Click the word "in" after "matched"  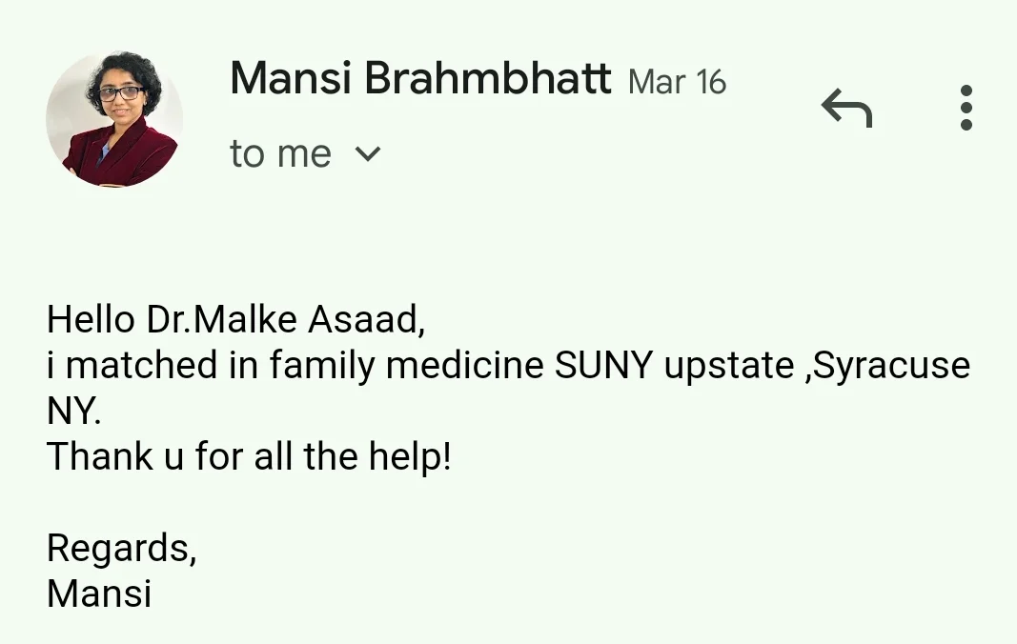click(247, 366)
